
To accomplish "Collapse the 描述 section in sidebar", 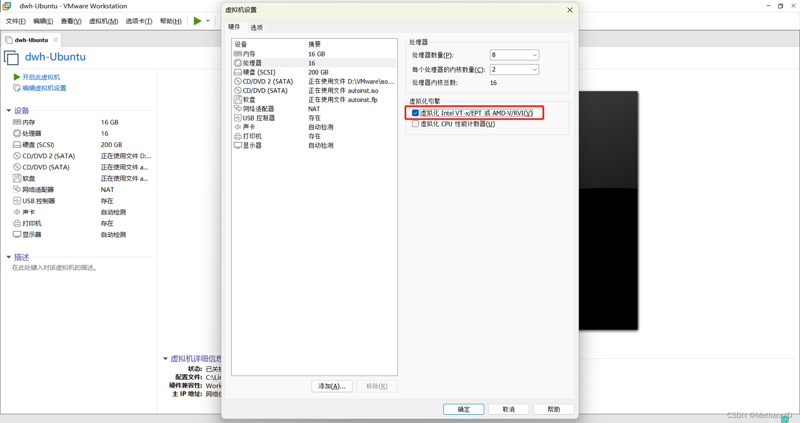I will pos(8,257).
